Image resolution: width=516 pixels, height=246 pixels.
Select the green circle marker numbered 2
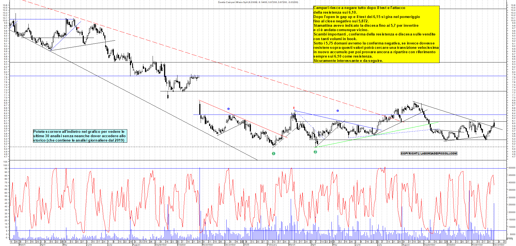coord(315,152)
